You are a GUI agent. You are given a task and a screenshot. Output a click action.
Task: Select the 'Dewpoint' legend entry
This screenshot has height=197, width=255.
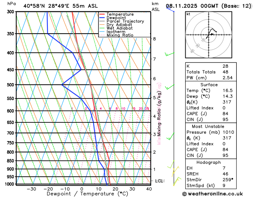tap(116, 18)
